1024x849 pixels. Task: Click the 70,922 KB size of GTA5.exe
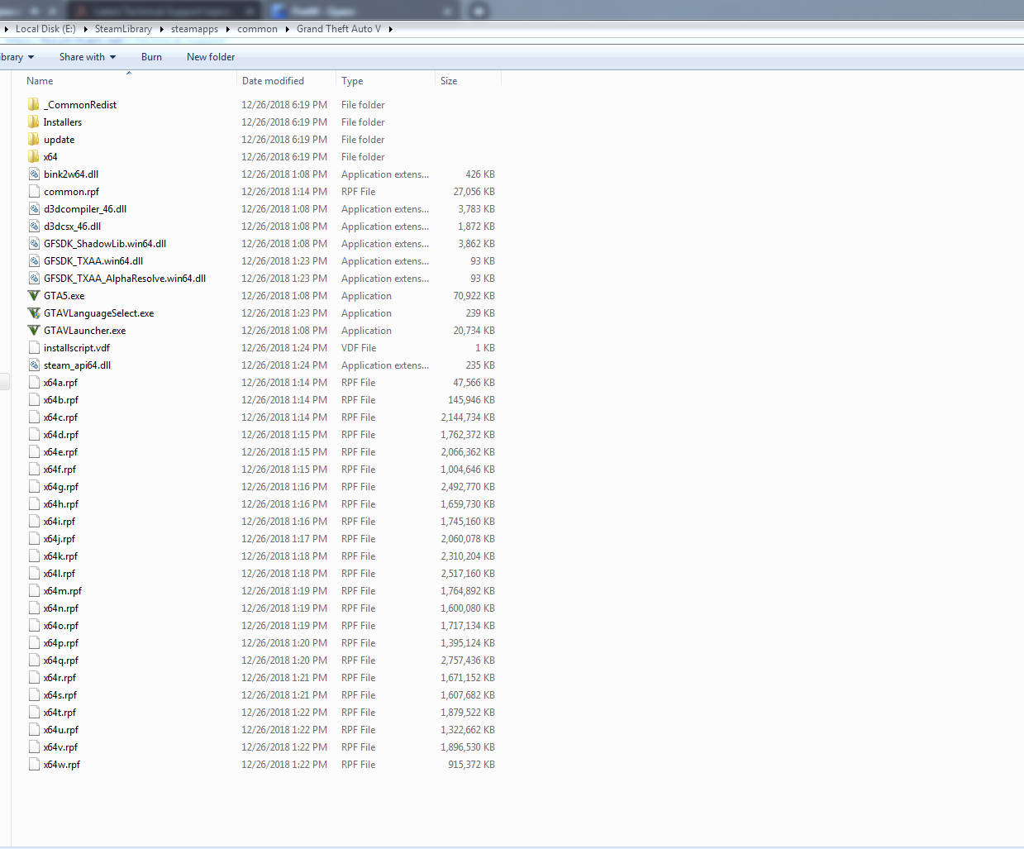click(x=474, y=296)
